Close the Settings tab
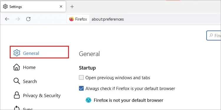The image size is (221, 110). click(x=61, y=6)
